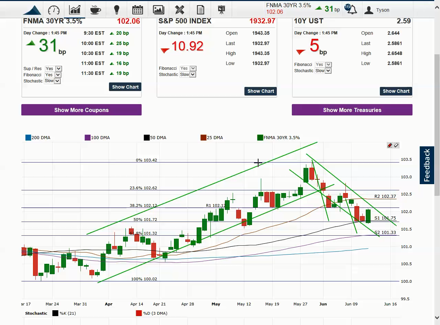Toggle the 50 DMA legend series
This screenshot has width=440, height=325.
click(x=147, y=138)
